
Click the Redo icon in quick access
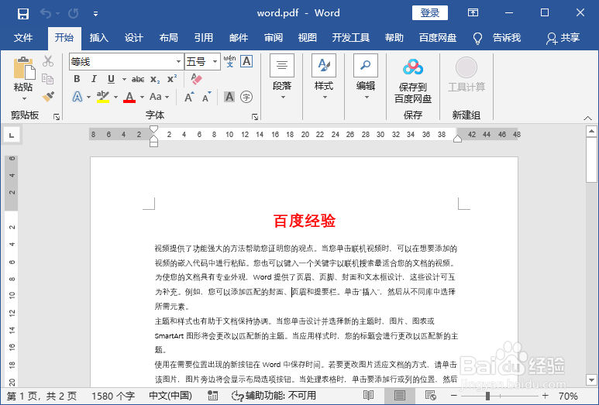click(x=73, y=14)
